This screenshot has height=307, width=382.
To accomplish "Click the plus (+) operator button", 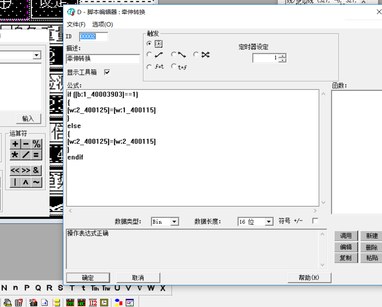I will pos(15,144).
